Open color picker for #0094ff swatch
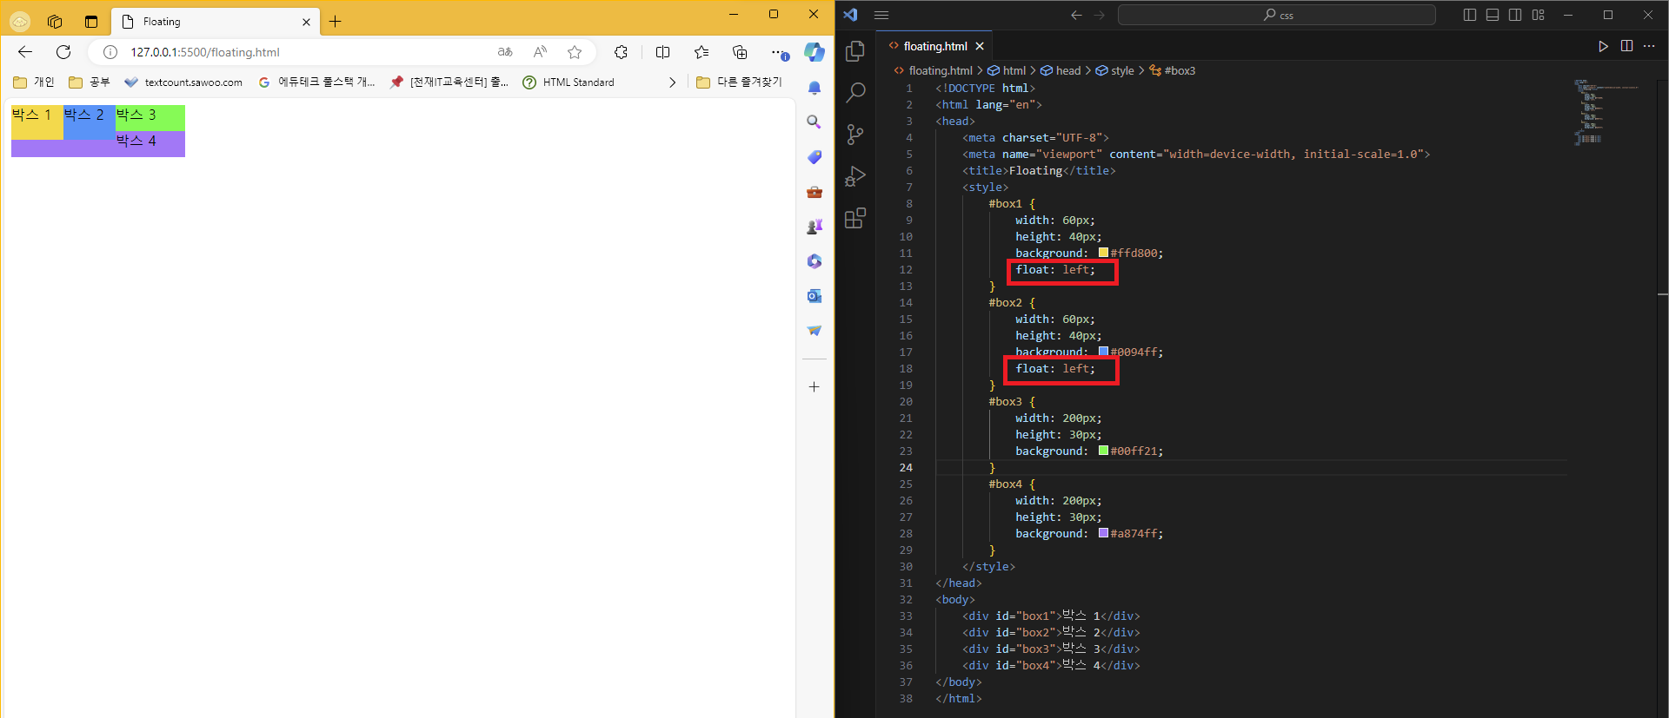Image resolution: width=1669 pixels, height=718 pixels. (x=1103, y=352)
